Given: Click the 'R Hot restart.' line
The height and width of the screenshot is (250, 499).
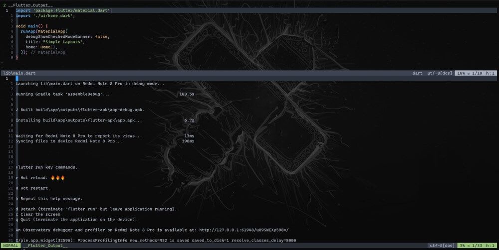Looking at the screenshot, I should tap(33, 188).
